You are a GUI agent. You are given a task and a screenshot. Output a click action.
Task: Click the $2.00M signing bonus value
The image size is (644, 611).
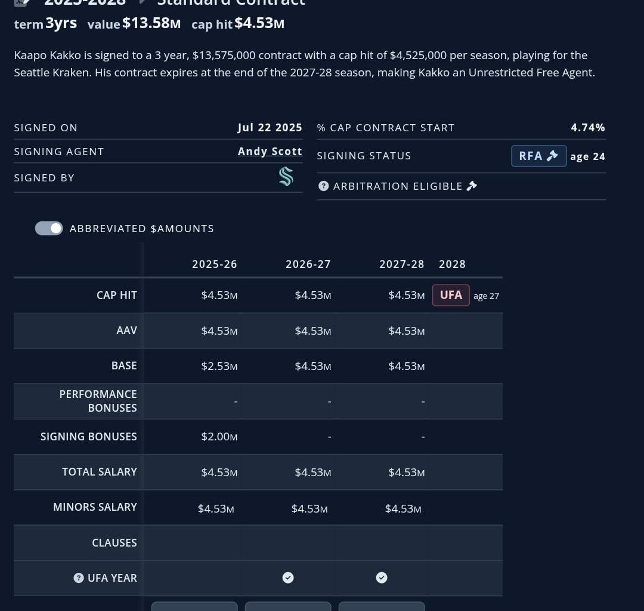[x=219, y=437]
